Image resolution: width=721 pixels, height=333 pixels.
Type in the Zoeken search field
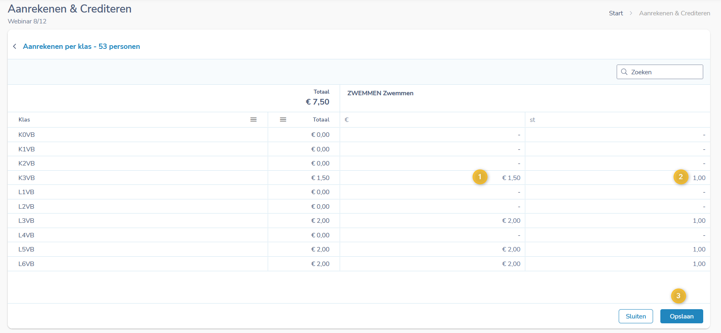(663, 72)
